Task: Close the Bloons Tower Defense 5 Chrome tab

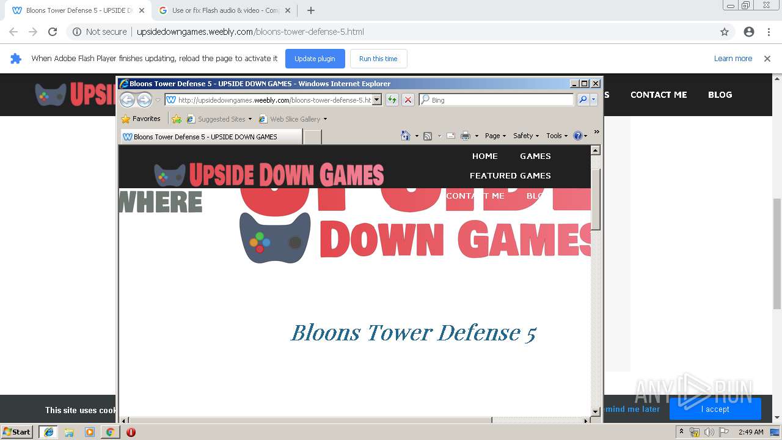Action: click(x=141, y=10)
